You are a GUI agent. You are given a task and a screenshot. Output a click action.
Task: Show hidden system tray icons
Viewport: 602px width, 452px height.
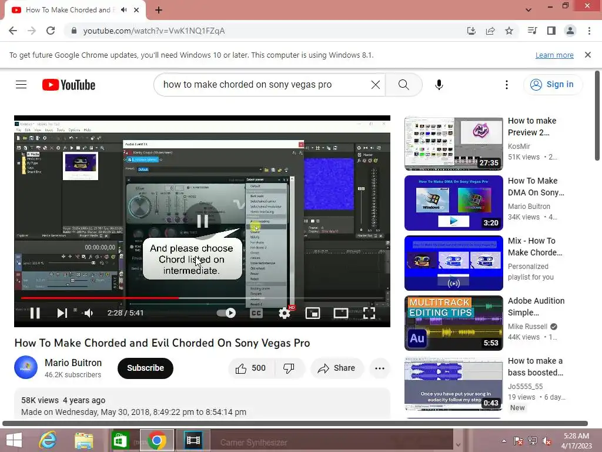[504, 441]
